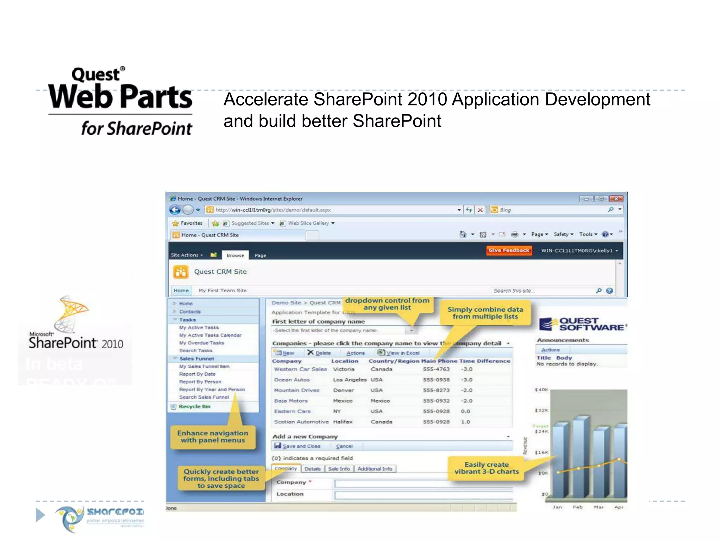Click the Save and Close disk icon
721x541 pixels.
pos(278,446)
